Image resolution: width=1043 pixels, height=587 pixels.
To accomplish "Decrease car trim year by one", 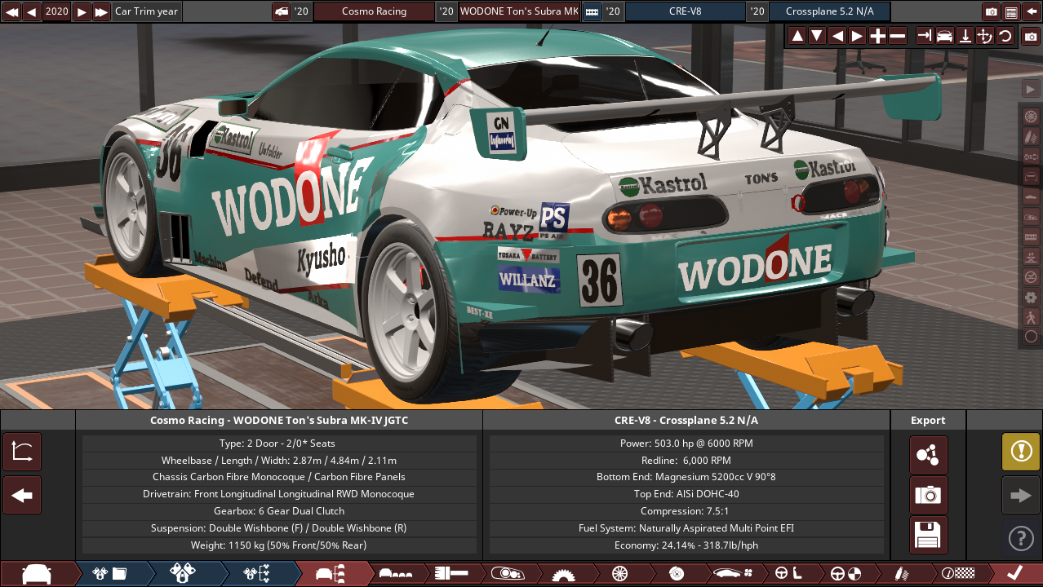I will [x=32, y=11].
